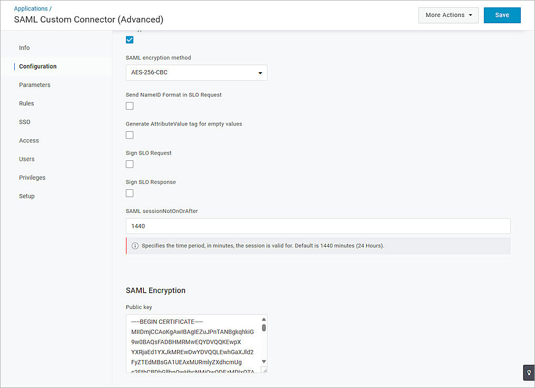Click the SAML sessionNotOnOrAfter value field

point(318,226)
